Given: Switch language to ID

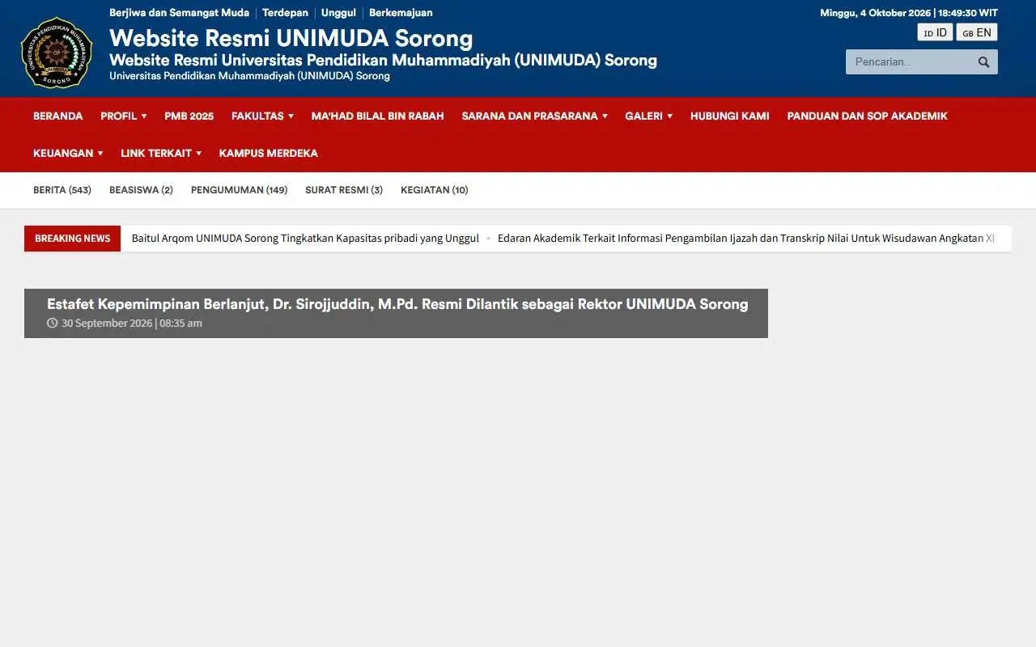Looking at the screenshot, I should click(x=935, y=32).
